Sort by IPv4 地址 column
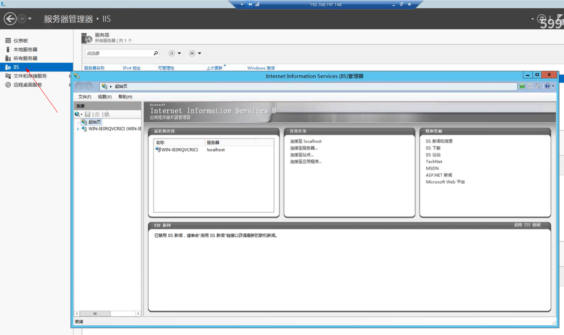 coord(132,68)
